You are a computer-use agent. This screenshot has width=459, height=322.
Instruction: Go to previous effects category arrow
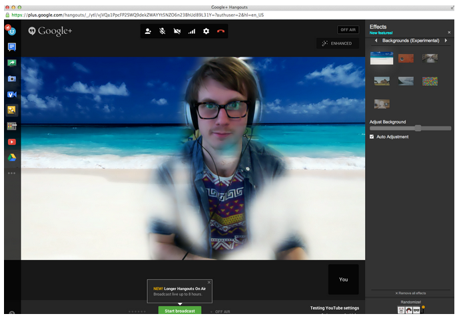(x=376, y=41)
